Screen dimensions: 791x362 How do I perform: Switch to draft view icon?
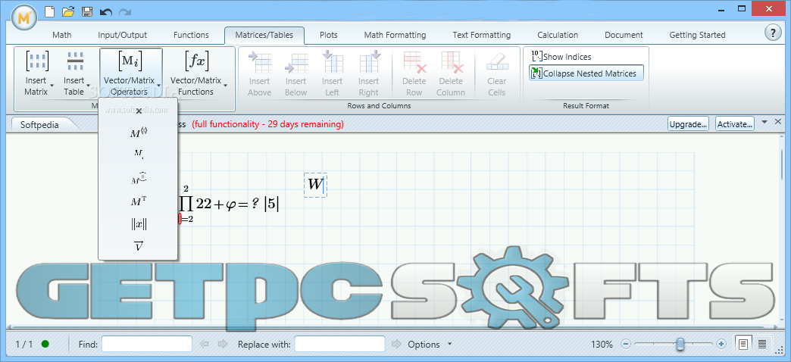coord(761,344)
